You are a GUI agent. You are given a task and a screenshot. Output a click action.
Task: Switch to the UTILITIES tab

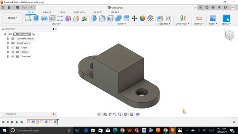pos(115,12)
